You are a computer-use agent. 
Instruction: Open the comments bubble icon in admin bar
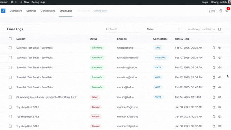pos(12,2)
